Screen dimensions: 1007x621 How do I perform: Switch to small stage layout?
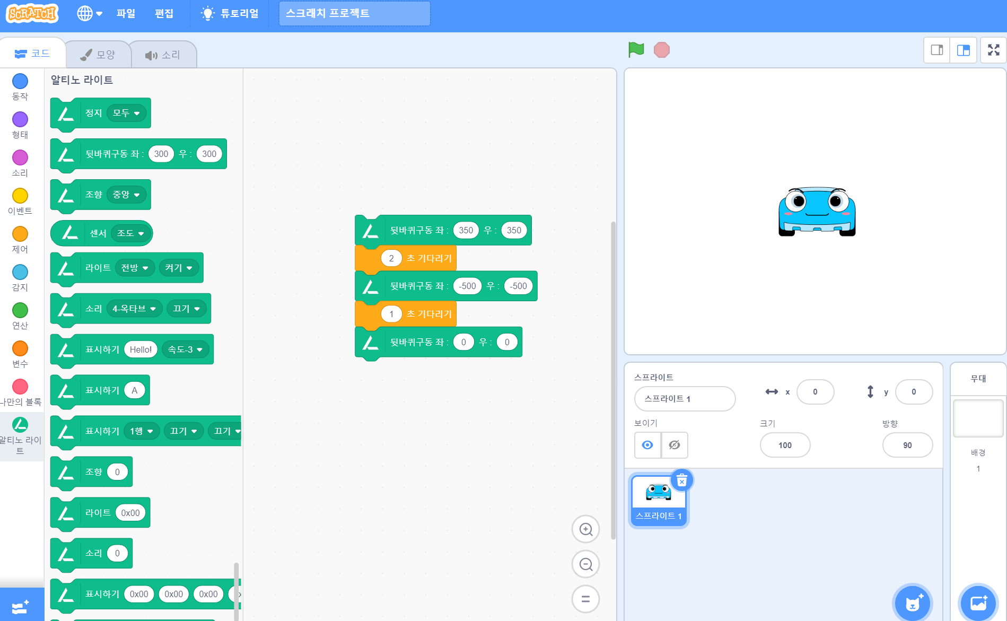pyautogui.click(x=937, y=50)
